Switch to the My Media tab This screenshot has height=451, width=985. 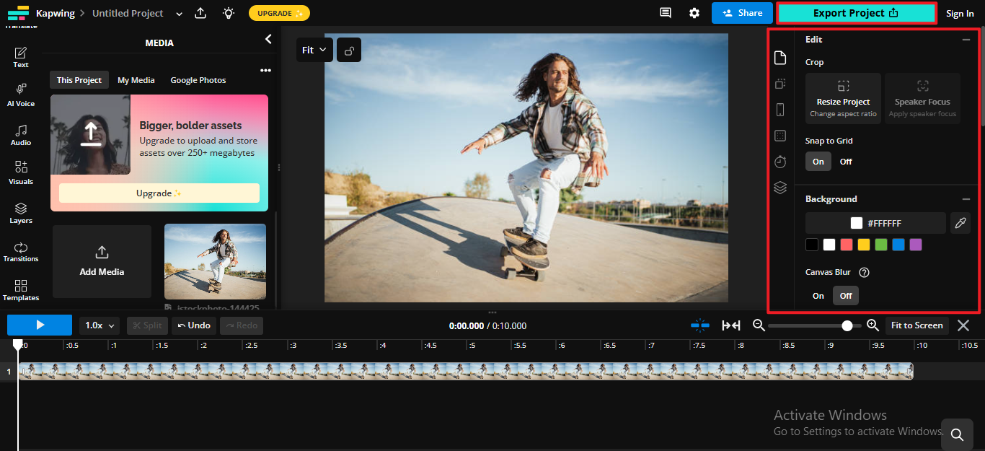(x=136, y=79)
